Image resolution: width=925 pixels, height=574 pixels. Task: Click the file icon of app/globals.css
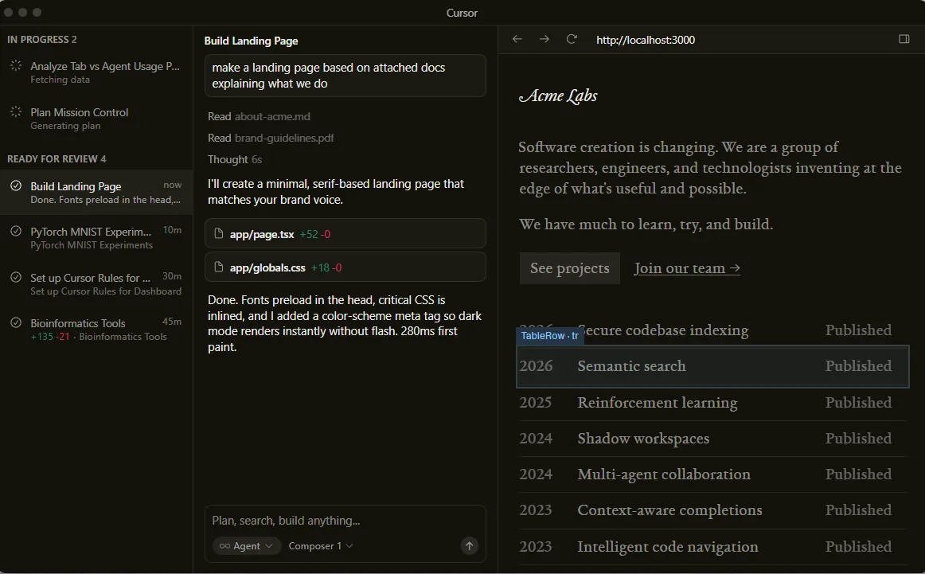tap(218, 267)
